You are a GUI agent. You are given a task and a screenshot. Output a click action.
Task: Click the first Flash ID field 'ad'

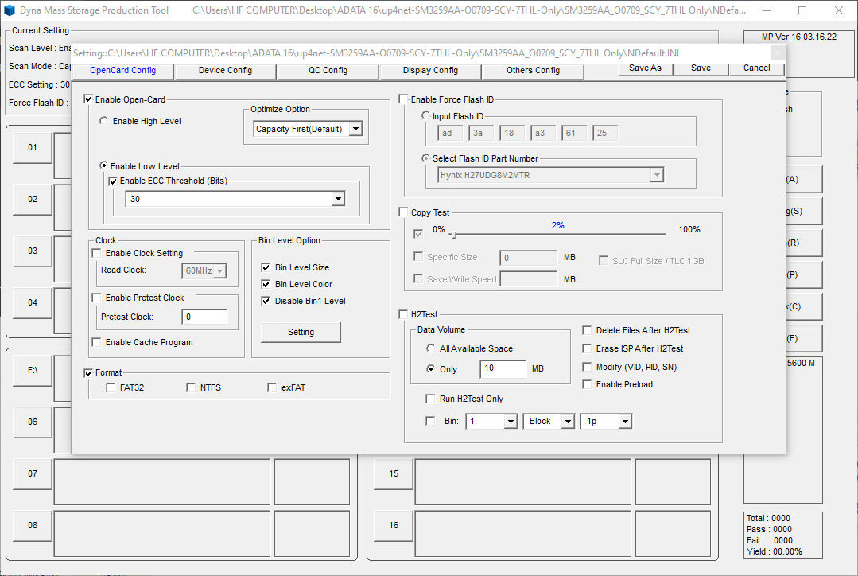pyautogui.click(x=450, y=133)
